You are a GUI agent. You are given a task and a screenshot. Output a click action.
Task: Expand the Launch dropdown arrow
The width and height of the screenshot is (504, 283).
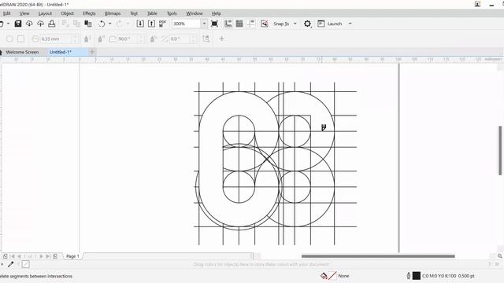coord(350,24)
